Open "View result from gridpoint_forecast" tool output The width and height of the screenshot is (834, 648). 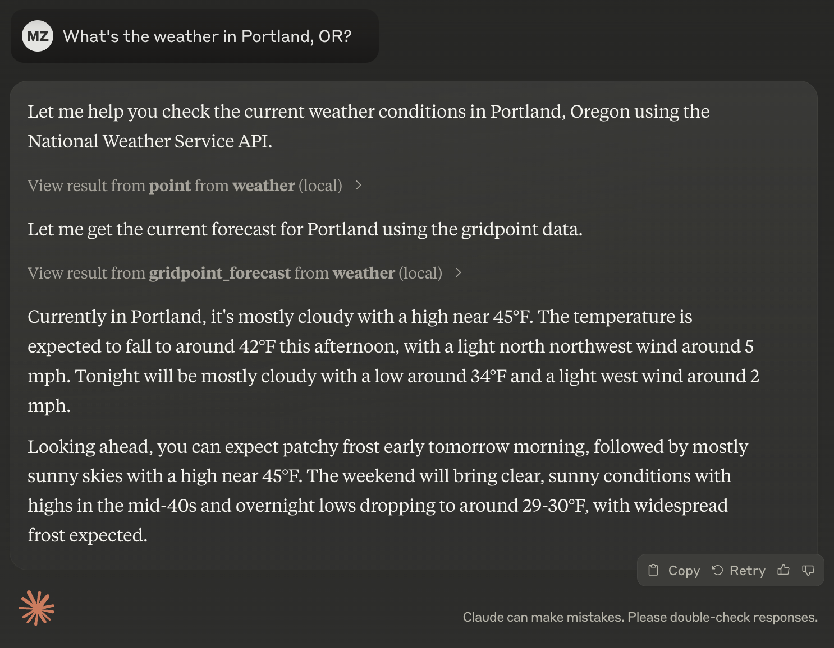point(235,273)
